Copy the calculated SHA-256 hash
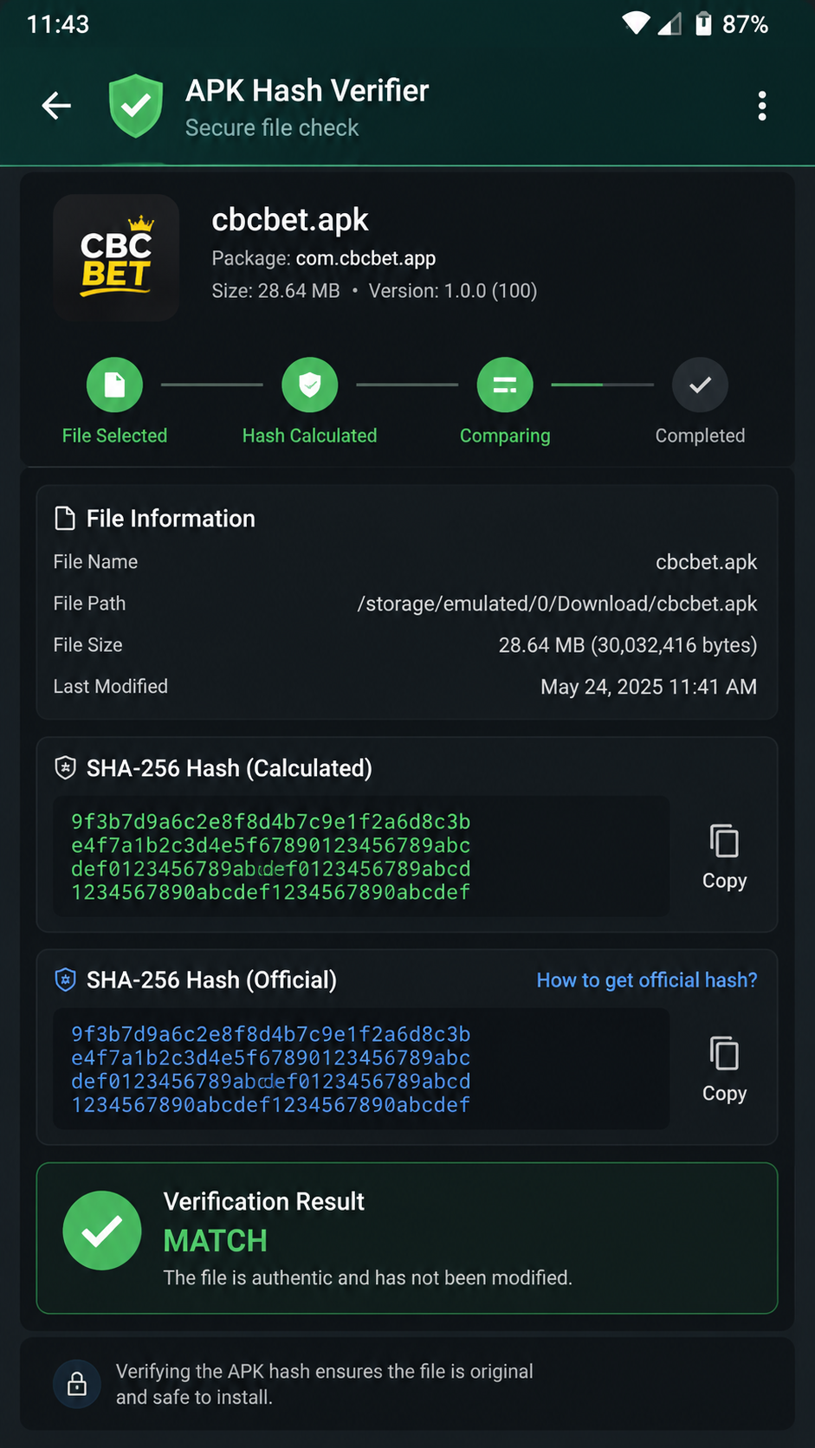This screenshot has height=1448, width=815. point(724,856)
